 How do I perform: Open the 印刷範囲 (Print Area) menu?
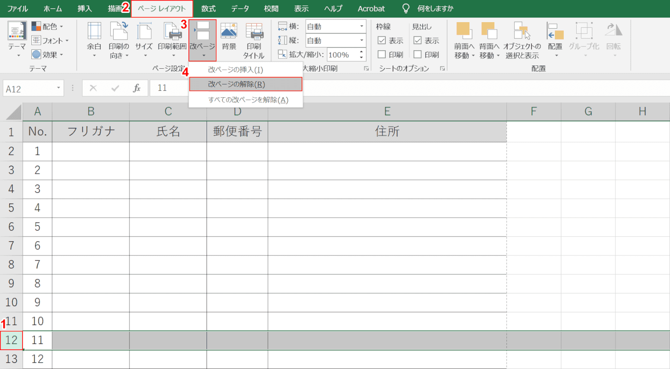(x=172, y=40)
